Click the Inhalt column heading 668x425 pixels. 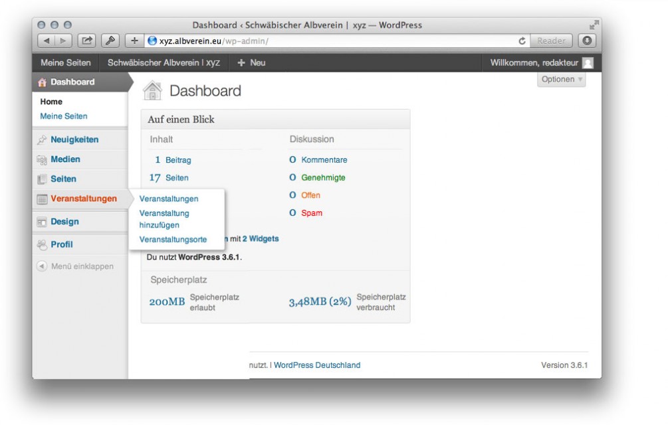coord(162,139)
